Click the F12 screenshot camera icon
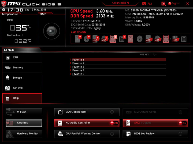Screen dimensions: 193x144 [144, 3]
